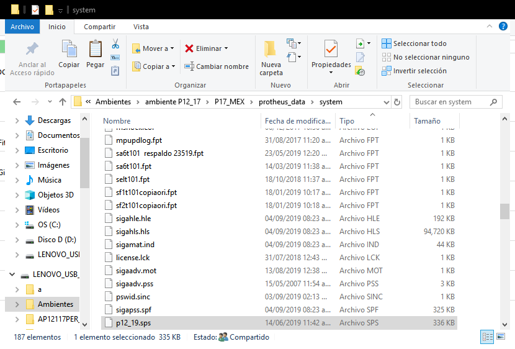
Task: Click the P17_MEX breadcrumb
Action: (x=230, y=102)
